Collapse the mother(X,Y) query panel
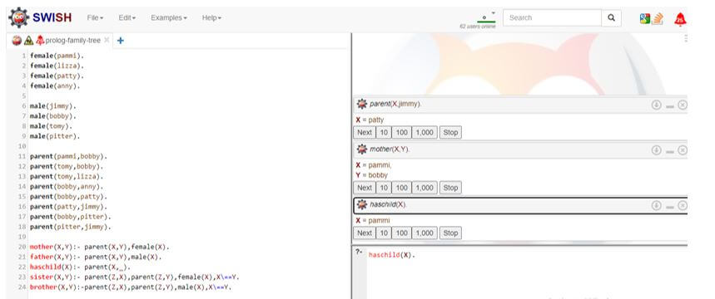Screen dimensions: 715x299 click(x=670, y=151)
